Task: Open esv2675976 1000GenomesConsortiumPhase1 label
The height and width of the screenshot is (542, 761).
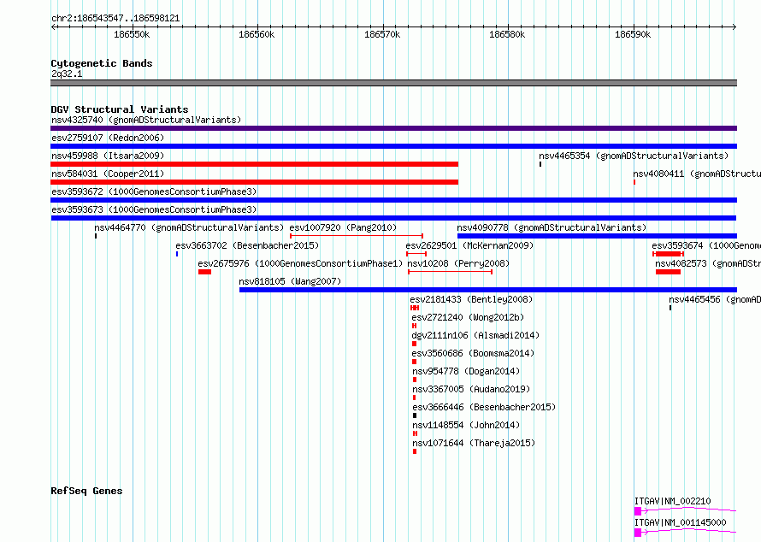Action: 300,263
